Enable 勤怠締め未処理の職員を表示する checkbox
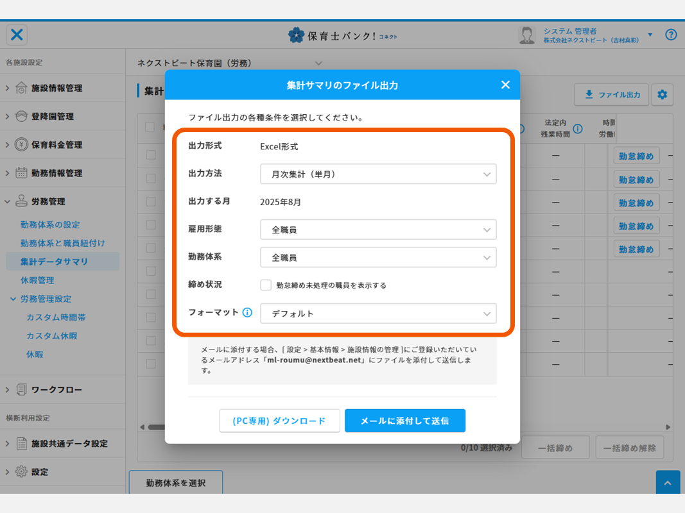The image size is (685, 513). coord(266,285)
